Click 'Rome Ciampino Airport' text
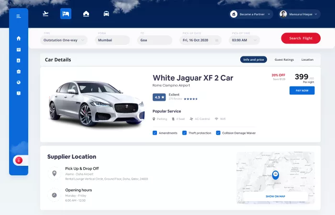This screenshot has height=215, width=335. tap(171, 86)
